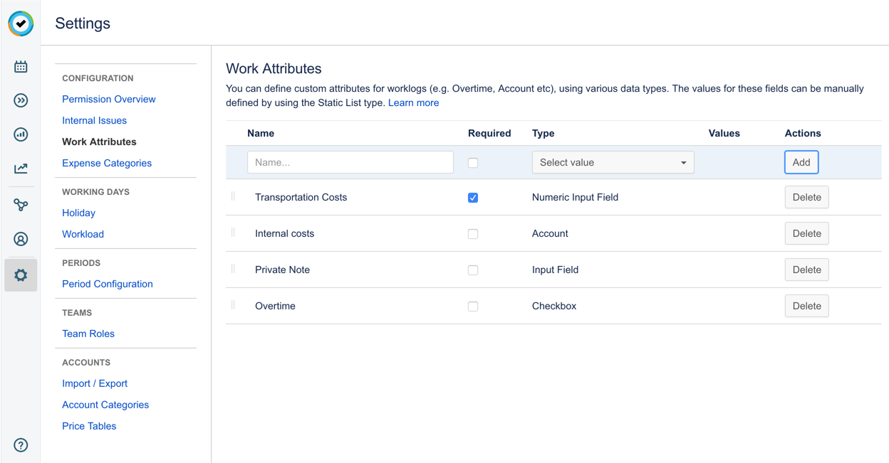Check Required box for Internal costs
Image resolution: width=889 pixels, height=463 pixels.
point(473,234)
